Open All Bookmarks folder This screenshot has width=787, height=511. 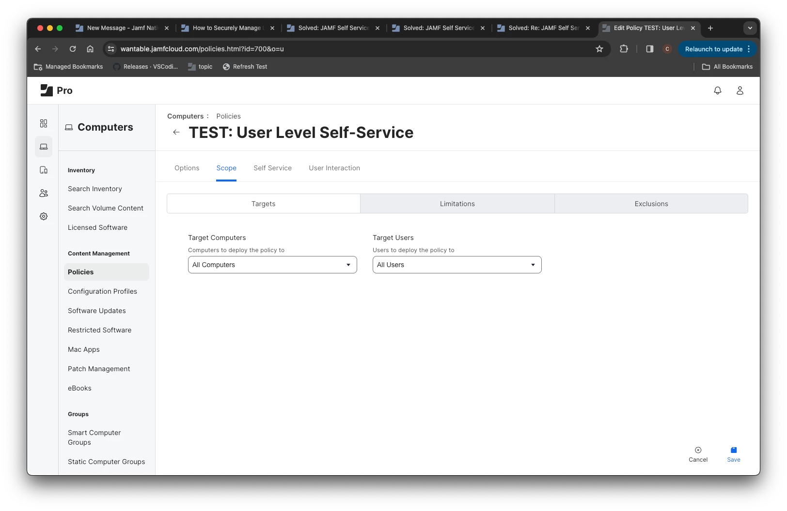pyautogui.click(x=727, y=67)
